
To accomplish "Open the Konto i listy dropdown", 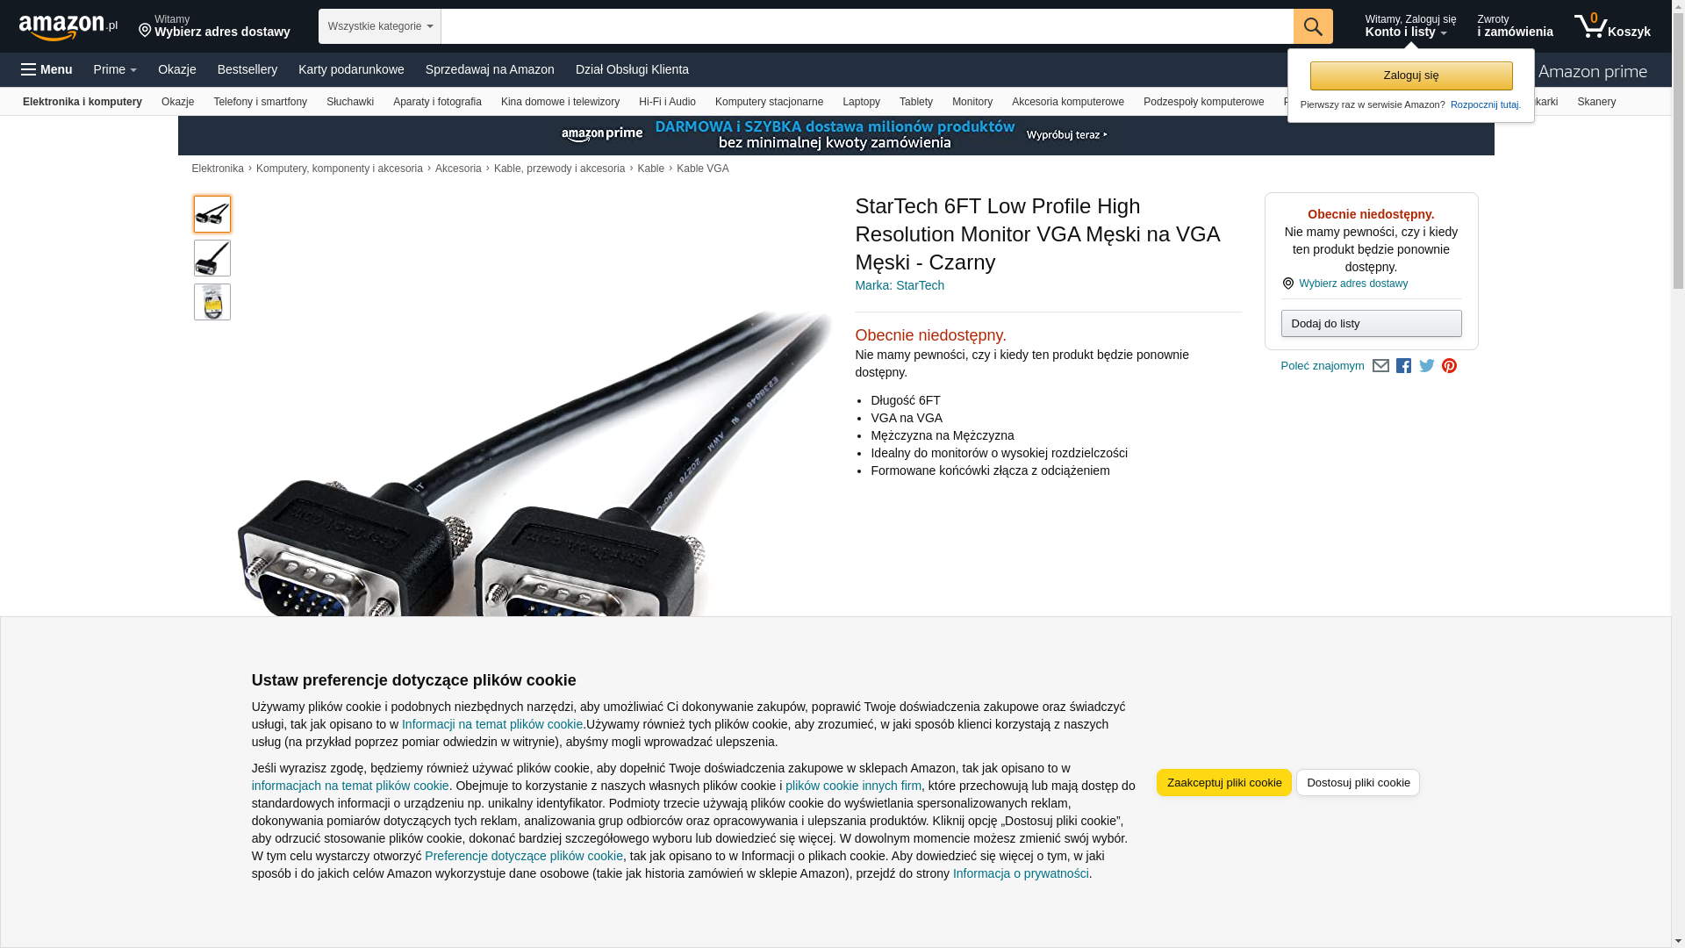I will pos(1409,26).
